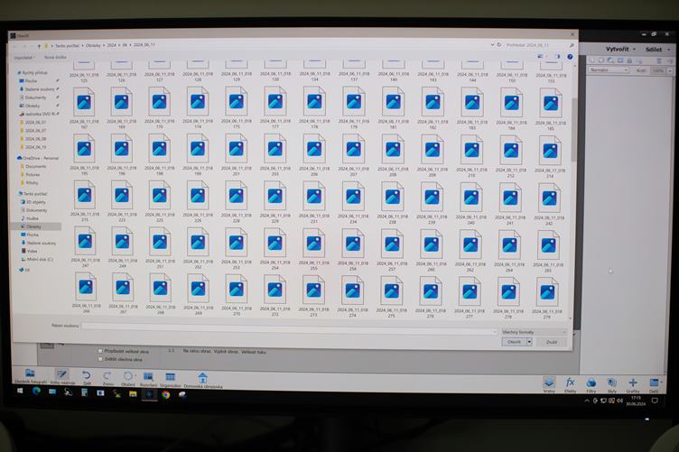
Task: Open the Windows Start menu
Action: click(20, 391)
